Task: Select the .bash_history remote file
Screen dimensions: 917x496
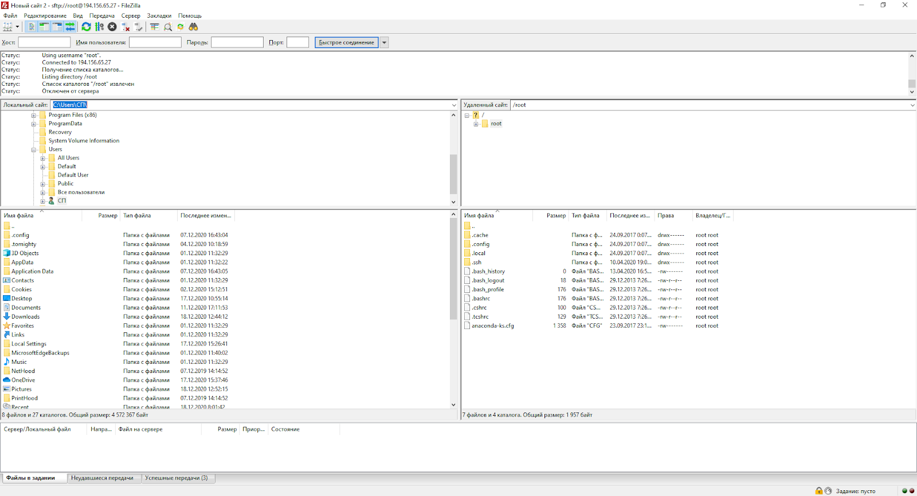Action: (488, 272)
